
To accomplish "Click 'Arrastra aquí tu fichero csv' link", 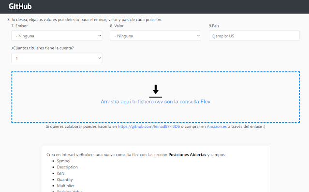I will 156,102.
